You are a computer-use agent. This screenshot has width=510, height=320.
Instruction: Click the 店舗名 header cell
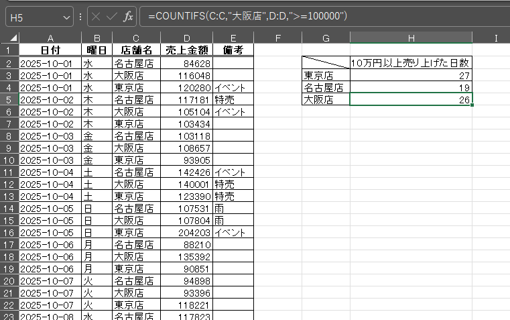click(136, 50)
